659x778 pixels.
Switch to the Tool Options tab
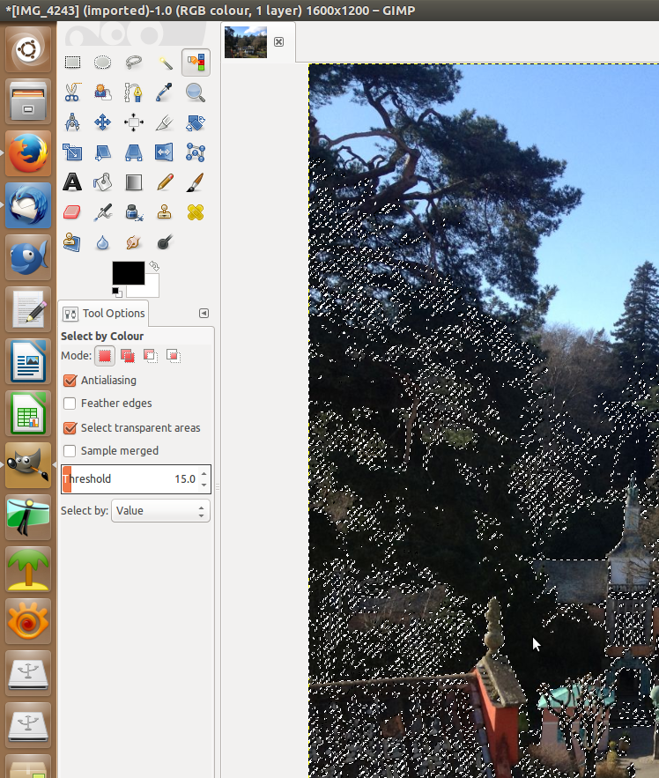pyautogui.click(x=104, y=314)
